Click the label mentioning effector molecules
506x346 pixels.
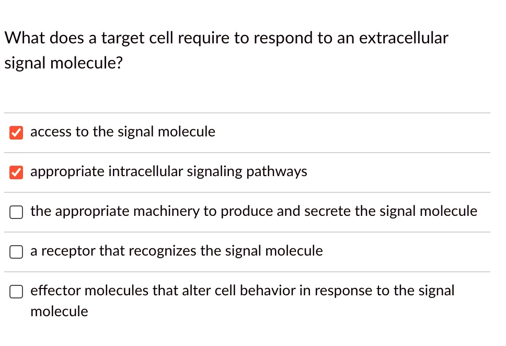[x=242, y=291]
